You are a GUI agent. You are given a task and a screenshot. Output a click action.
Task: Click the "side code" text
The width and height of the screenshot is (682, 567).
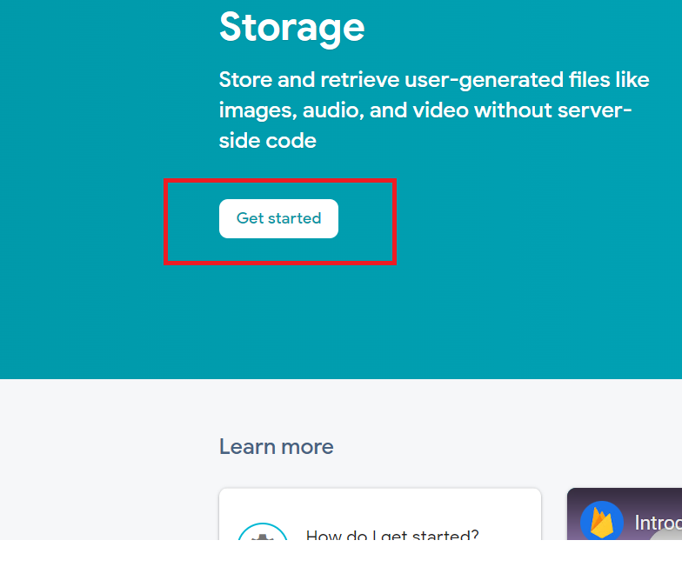[x=267, y=140]
